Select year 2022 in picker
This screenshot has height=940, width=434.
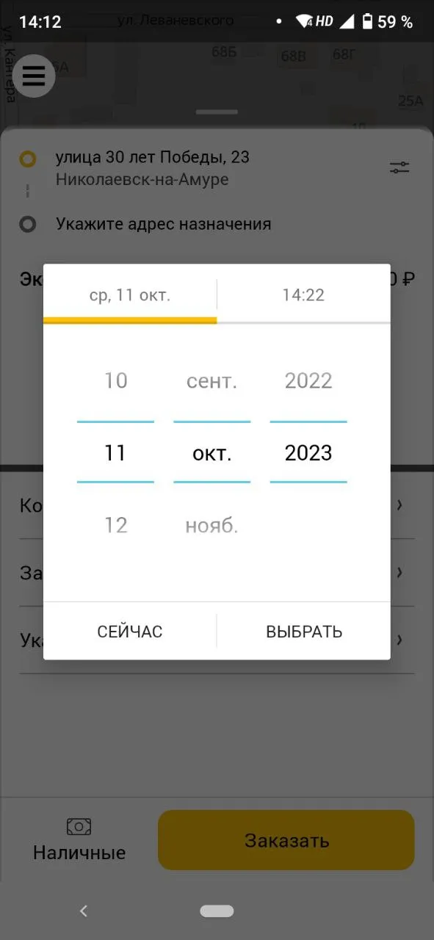(308, 380)
